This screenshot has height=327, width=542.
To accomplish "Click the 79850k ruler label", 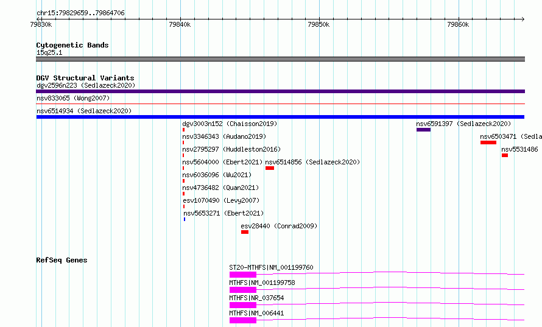I will click(x=319, y=24).
